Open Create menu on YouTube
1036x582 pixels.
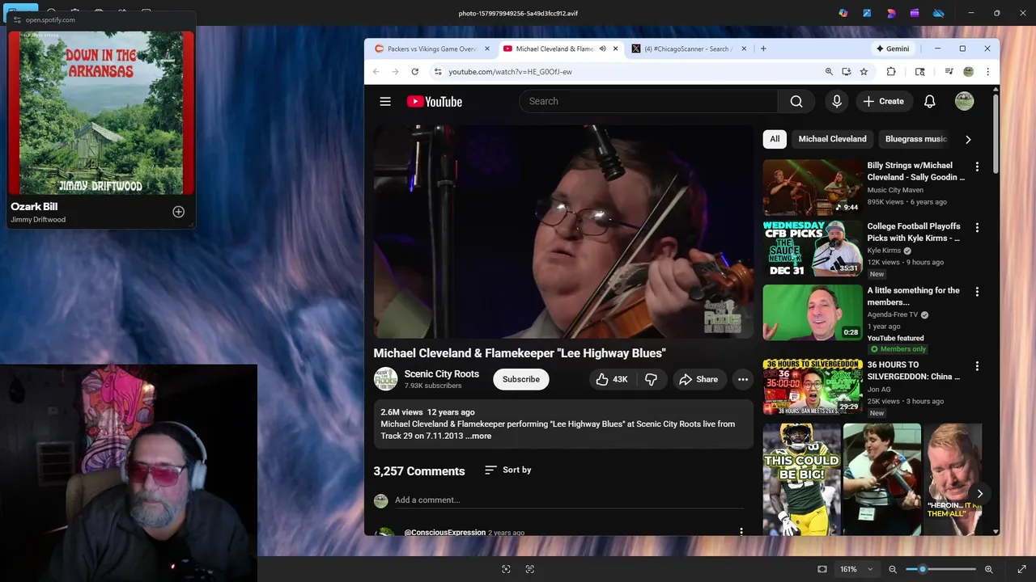[x=883, y=101]
